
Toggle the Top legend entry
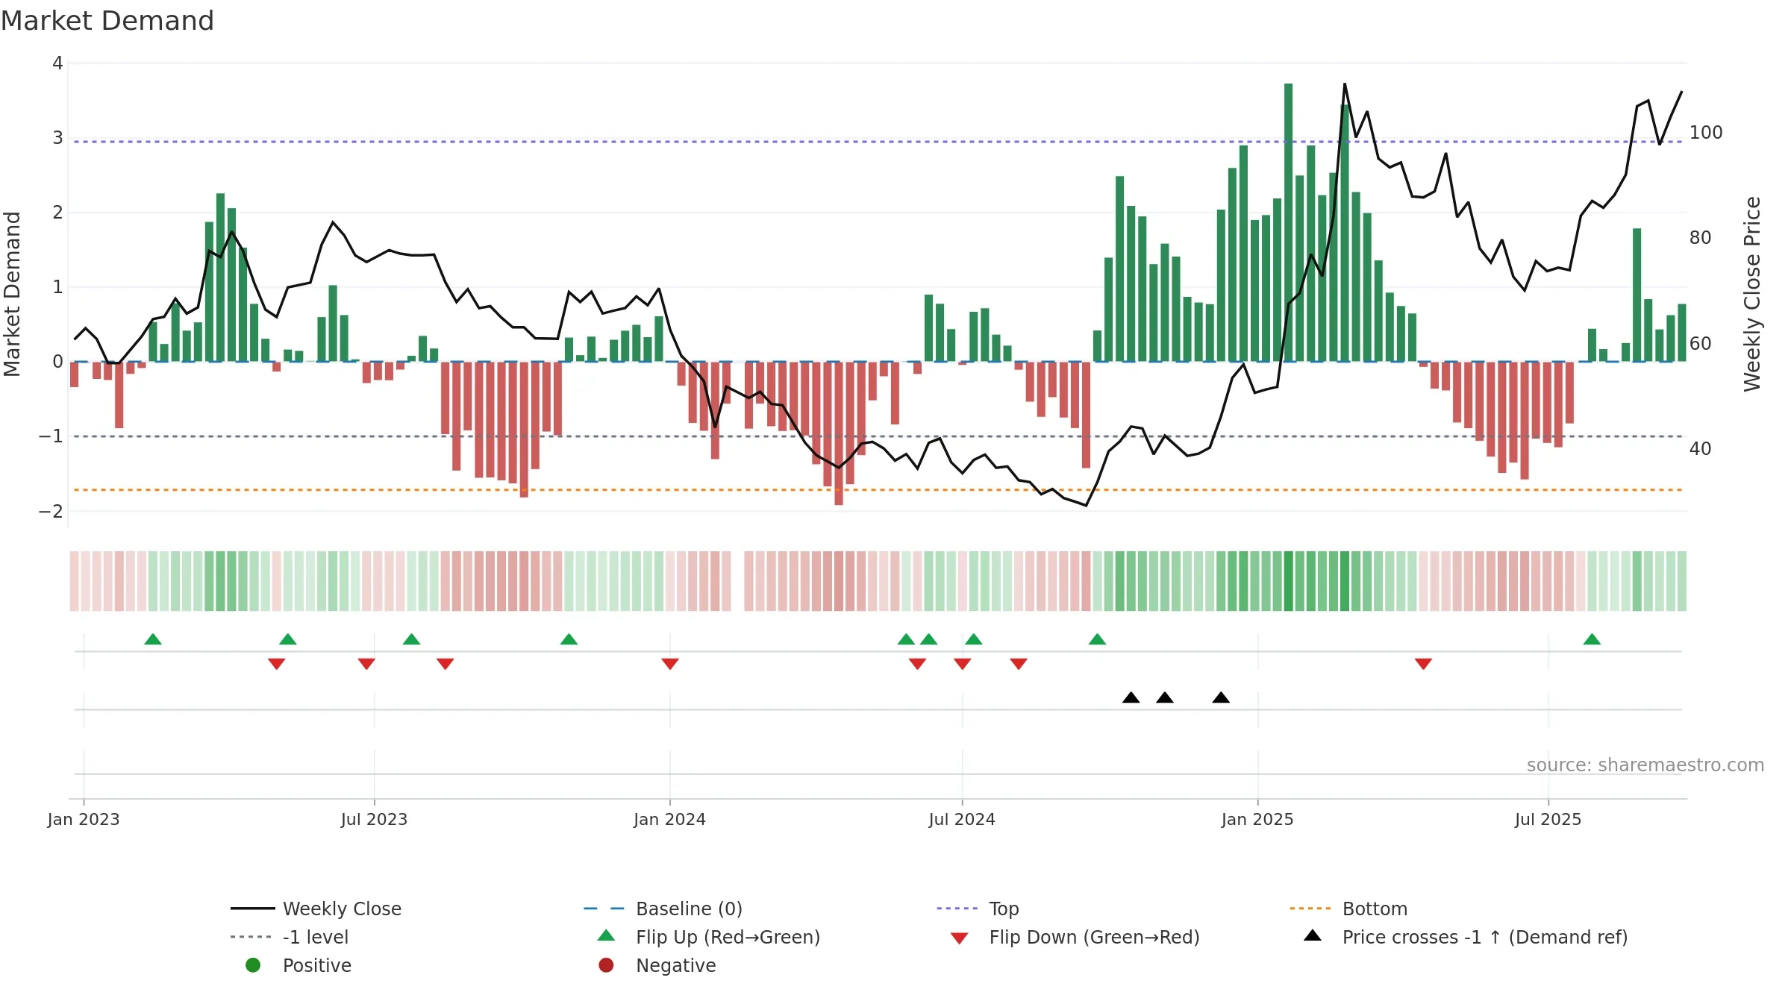[978, 909]
